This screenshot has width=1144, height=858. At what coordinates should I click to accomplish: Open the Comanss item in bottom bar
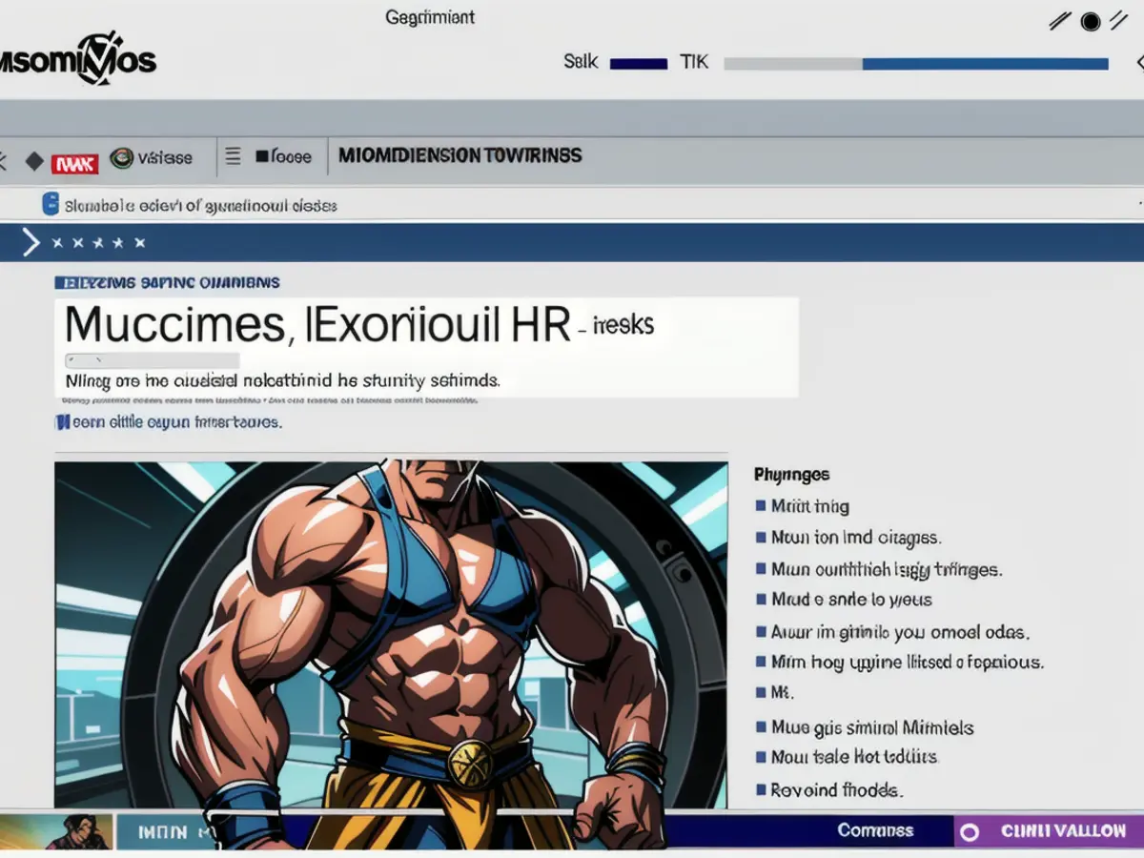click(x=875, y=830)
